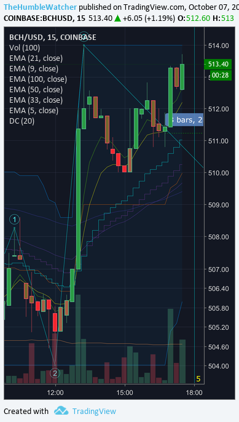Viewport: 239px width, 422px height.
Task: Select the DC (20) indicator label
Action: tap(22, 121)
